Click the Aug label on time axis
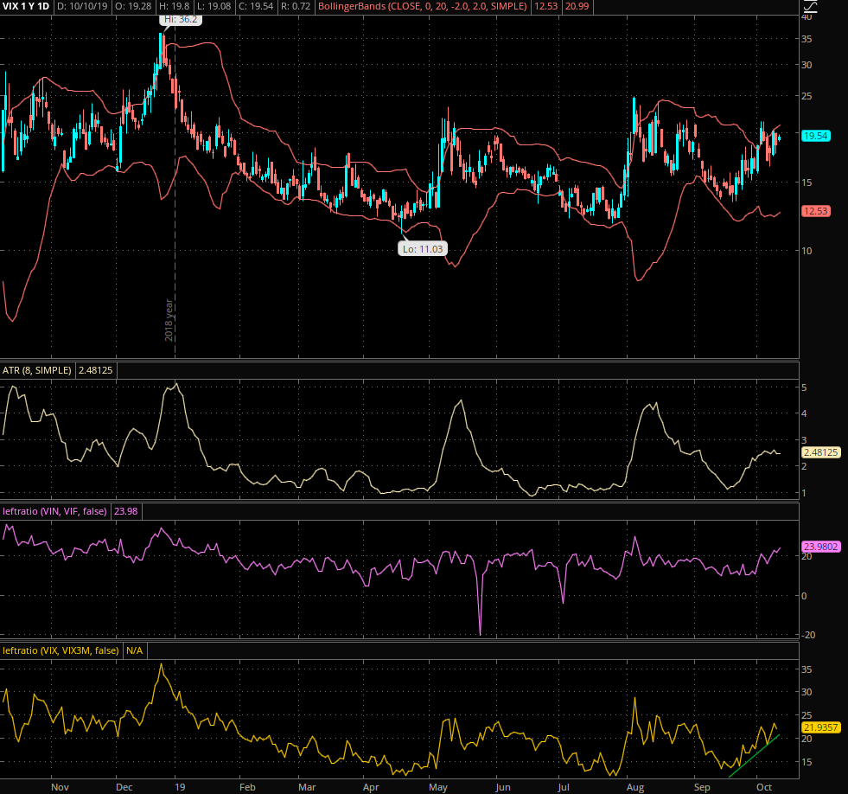848x794 pixels. click(x=635, y=788)
